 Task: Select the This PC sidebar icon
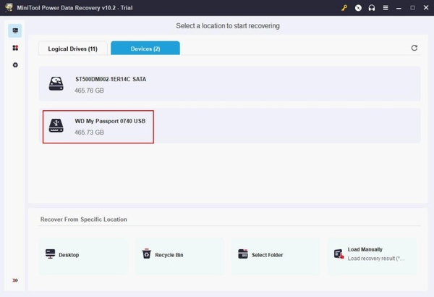pos(15,30)
